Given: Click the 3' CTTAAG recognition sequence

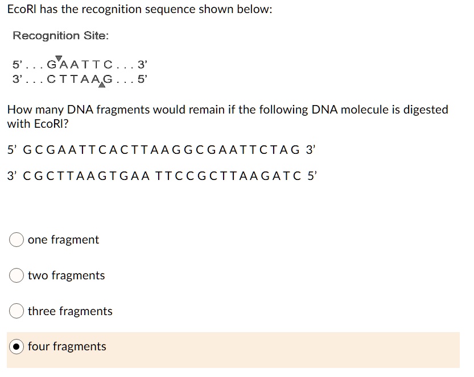Looking at the screenshot, I should coord(79,79).
